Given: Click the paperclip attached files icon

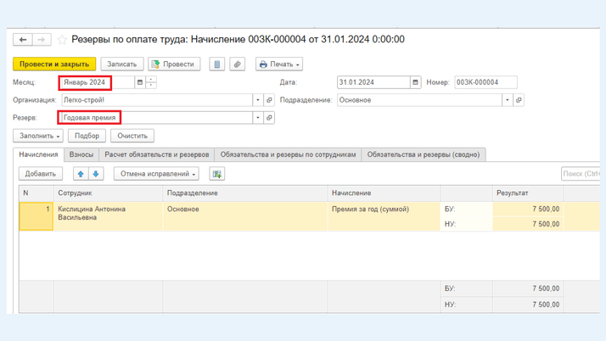Looking at the screenshot, I should [x=238, y=64].
